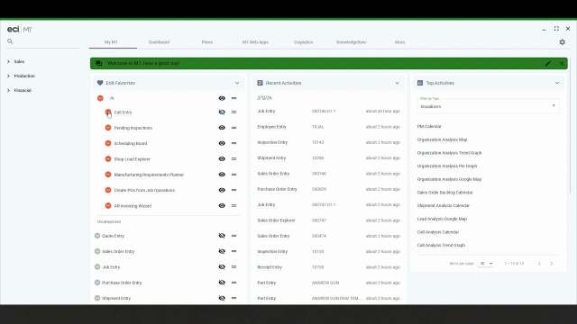Dismiss the green welcome banner
This screenshot has width=577, height=324.
562,63
